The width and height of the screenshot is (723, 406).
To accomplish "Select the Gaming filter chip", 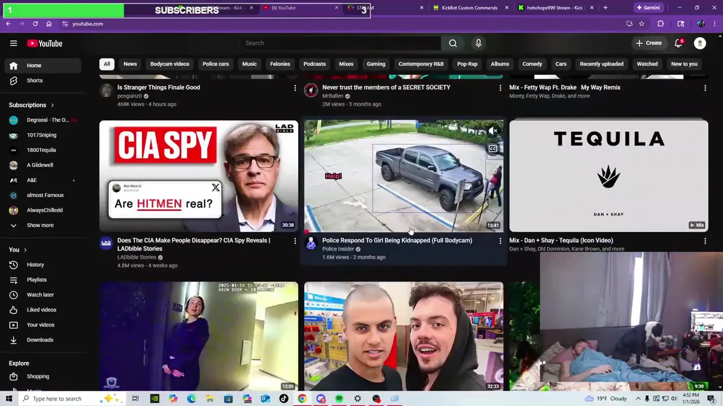I will (376, 64).
